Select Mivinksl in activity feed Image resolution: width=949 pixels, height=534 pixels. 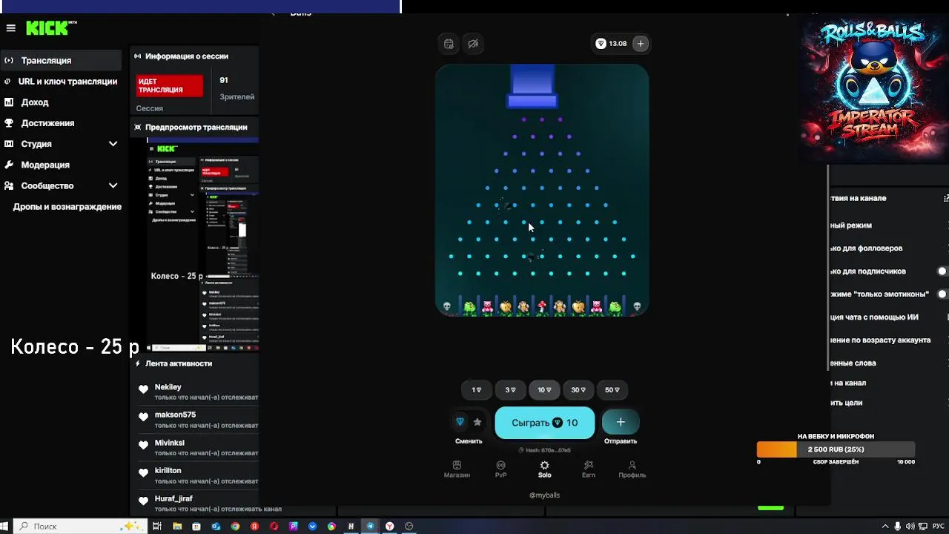coord(169,443)
